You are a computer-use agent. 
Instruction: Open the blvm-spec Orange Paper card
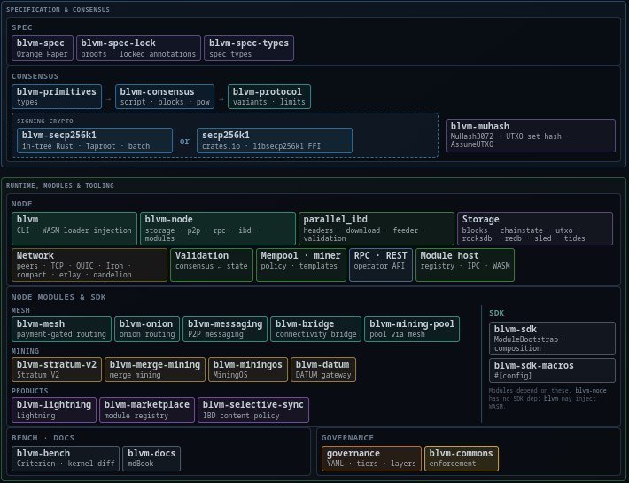pyautogui.click(x=43, y=48)
